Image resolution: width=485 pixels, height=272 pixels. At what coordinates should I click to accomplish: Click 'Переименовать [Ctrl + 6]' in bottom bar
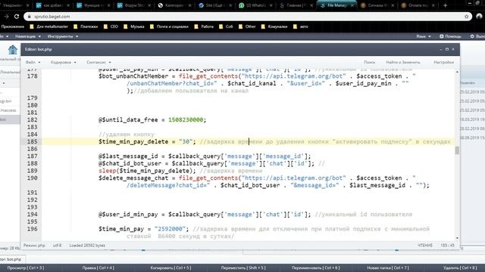[x=315, y=268]
